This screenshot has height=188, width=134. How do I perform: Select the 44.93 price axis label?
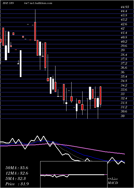point(125,7)
